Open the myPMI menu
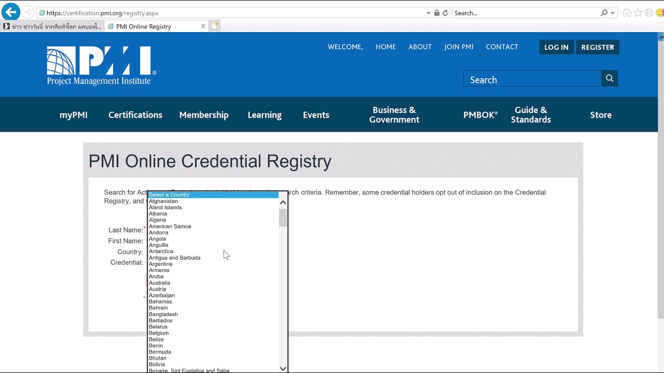Viewport: 664px width, 373px height. pyautogui.click(x=74, y=115)
